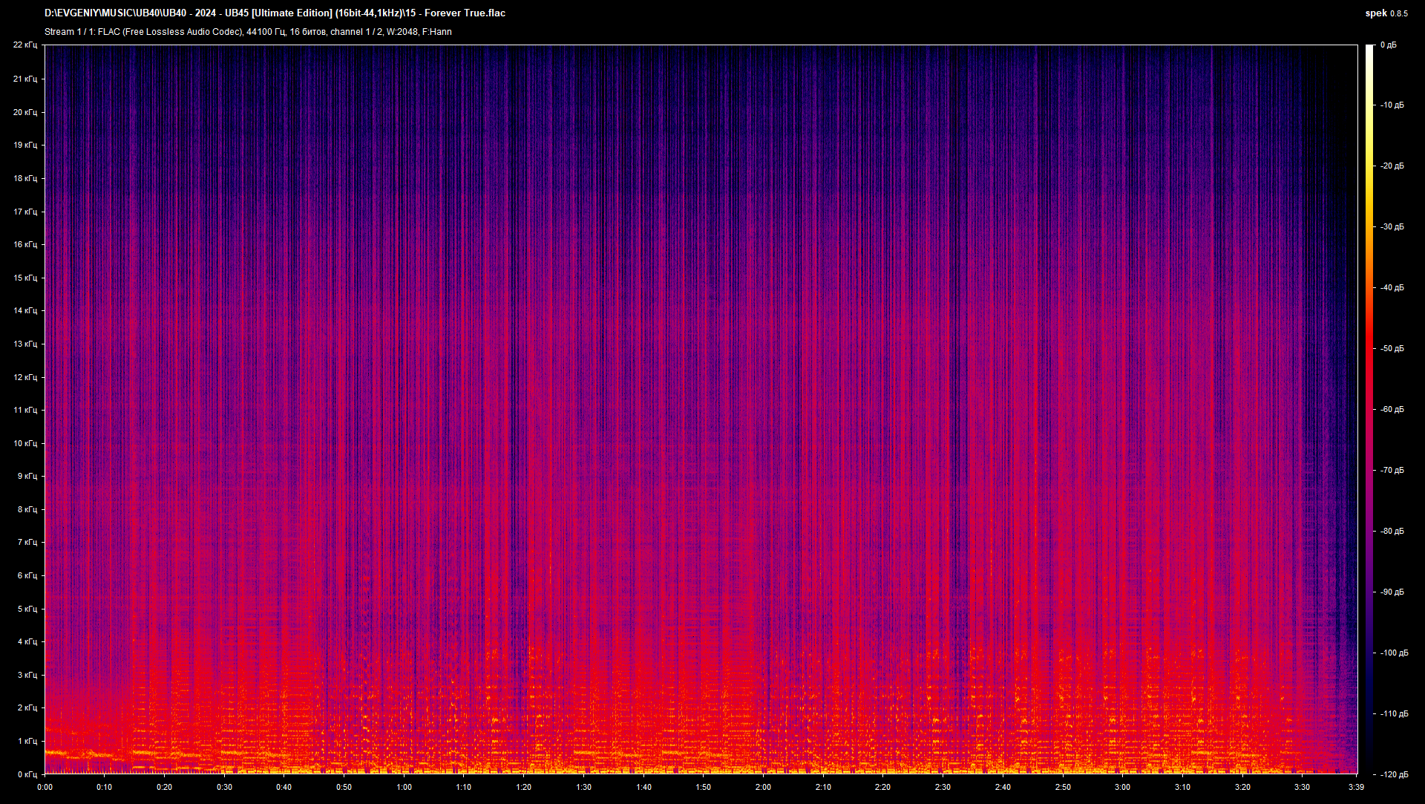Click the 7 кГц frequency axis label
The width and height of the screenshot is (1425, 804).
(27, 542)
